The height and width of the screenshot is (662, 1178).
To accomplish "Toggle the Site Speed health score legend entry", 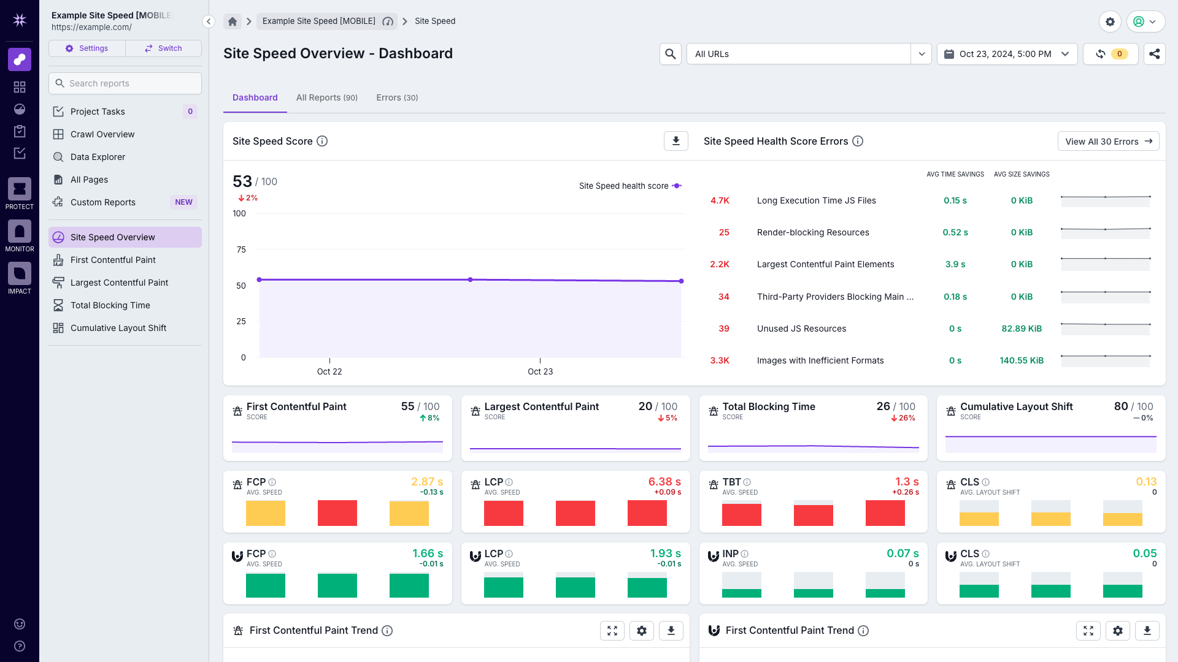I will (630, 186).
